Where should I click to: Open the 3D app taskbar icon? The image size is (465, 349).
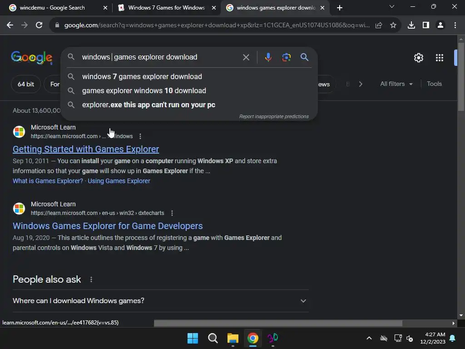pos(272,338)
